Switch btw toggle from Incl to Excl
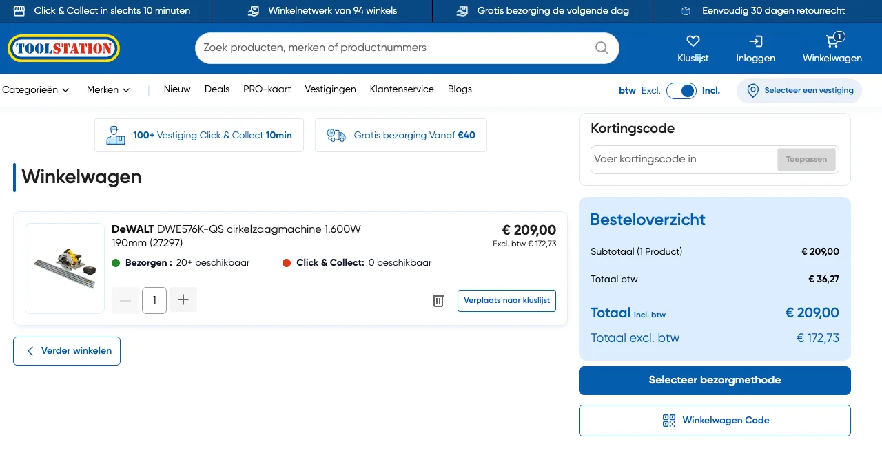 coord(681,90)
